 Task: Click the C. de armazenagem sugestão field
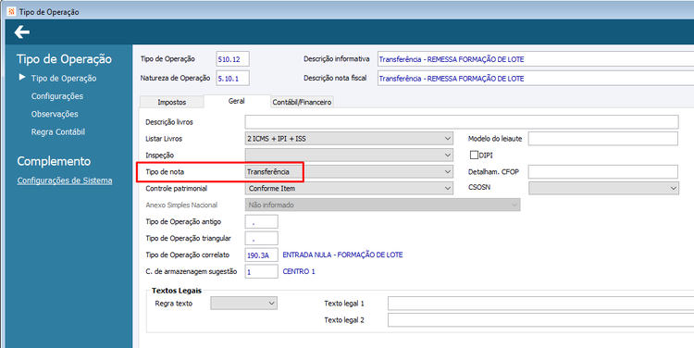point(262,271)
